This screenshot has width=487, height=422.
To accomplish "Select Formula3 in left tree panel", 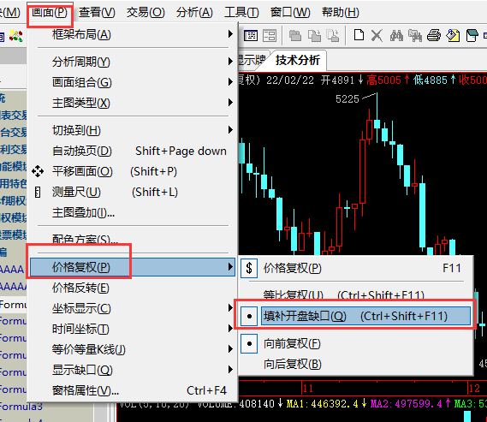I will click(x=21, y=406).
